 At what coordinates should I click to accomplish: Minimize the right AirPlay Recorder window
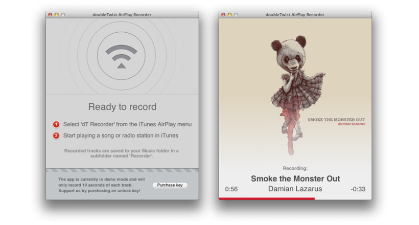[229, 15]
